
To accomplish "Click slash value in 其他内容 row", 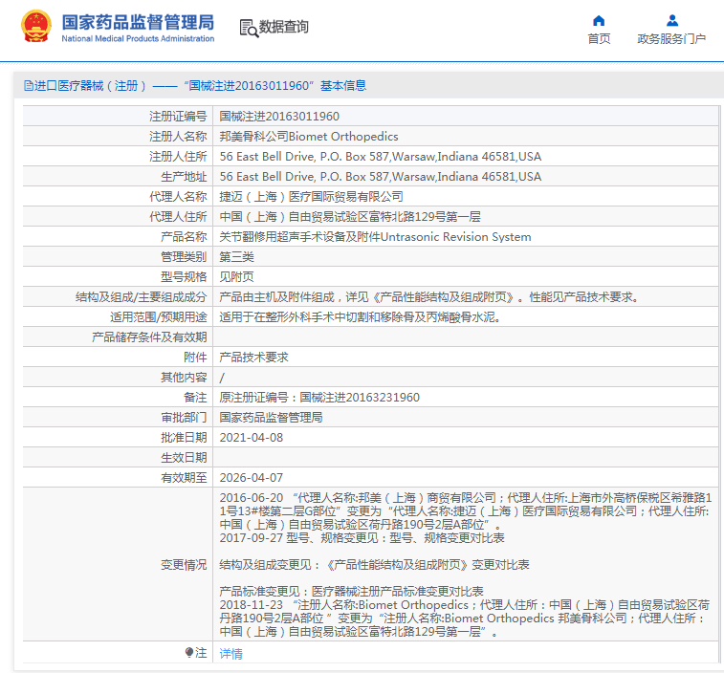I will click(x=222, y=378).
